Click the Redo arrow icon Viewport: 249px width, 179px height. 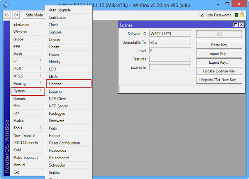click(x=16, y=15)
